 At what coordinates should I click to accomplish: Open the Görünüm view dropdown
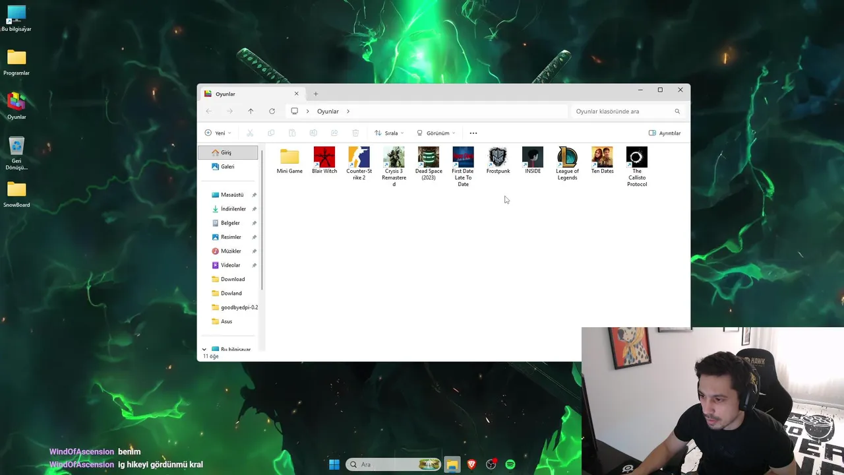(x=436, y=133)
